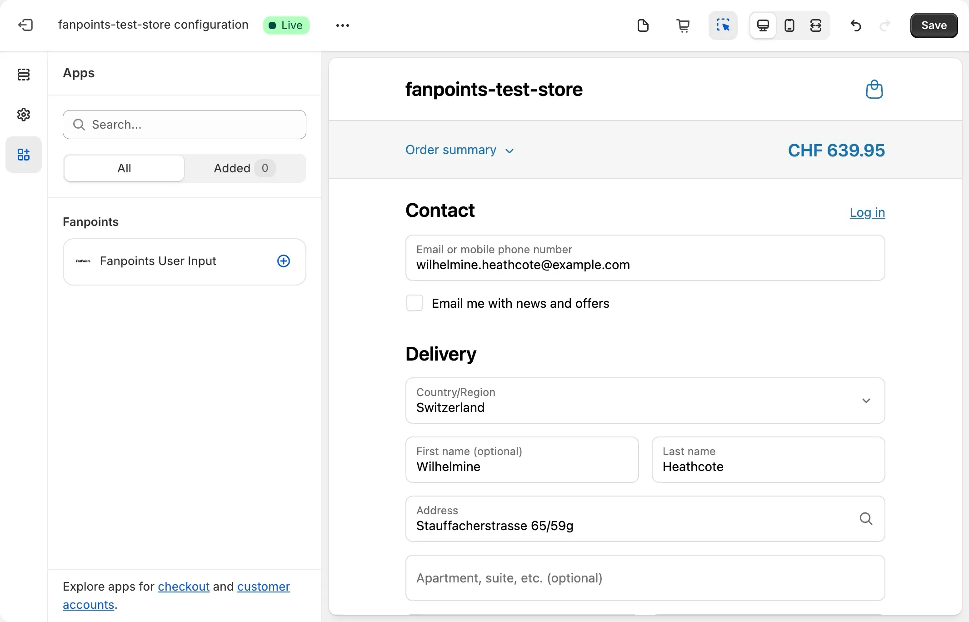Click the Address field

(x=645, y=519)
